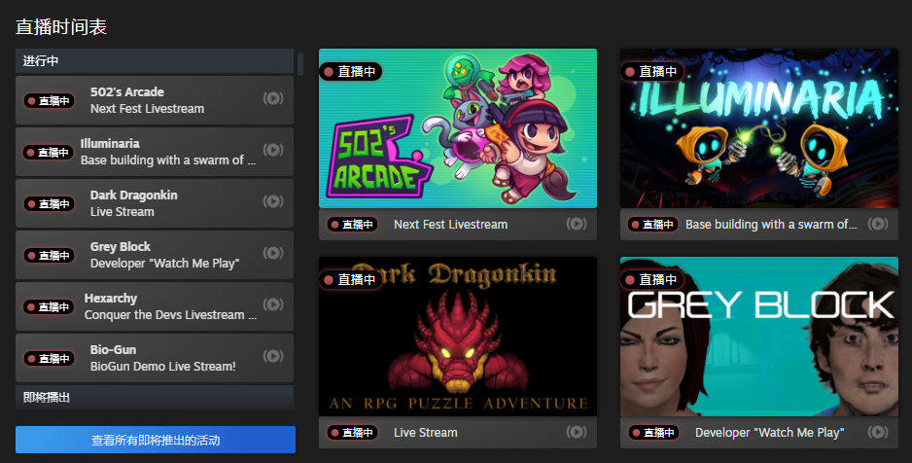The image size is (912, 463).
Task: Click the 直播时间表 heading
Action: (61, 27)
